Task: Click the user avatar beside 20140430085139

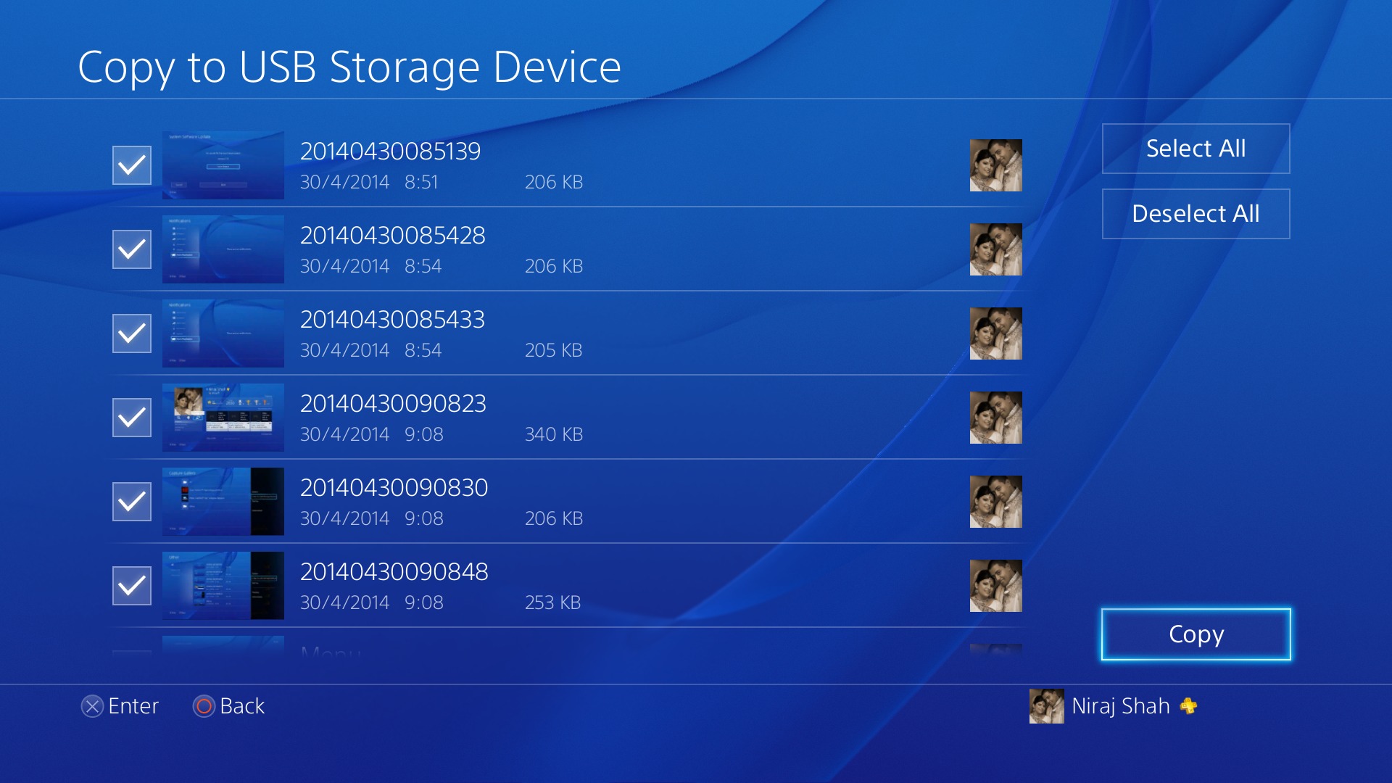Action: [995, 165]
